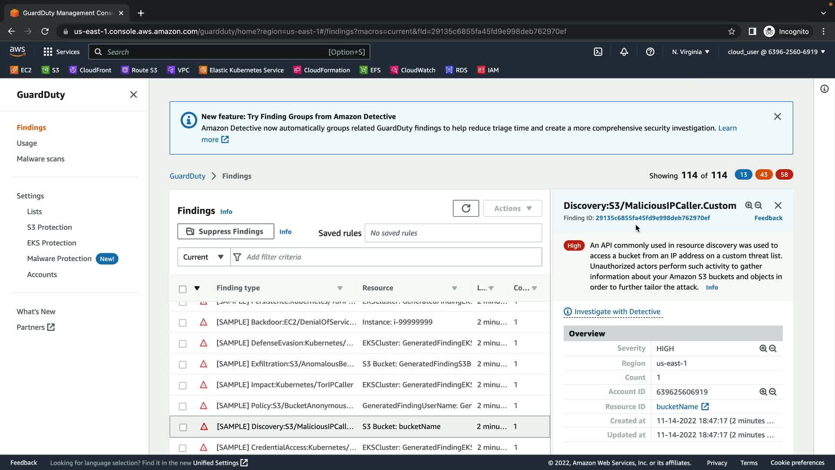This screenshot has width=835, height=470.
Task: Filter by the red high-severity count badge
Action: 784,175
